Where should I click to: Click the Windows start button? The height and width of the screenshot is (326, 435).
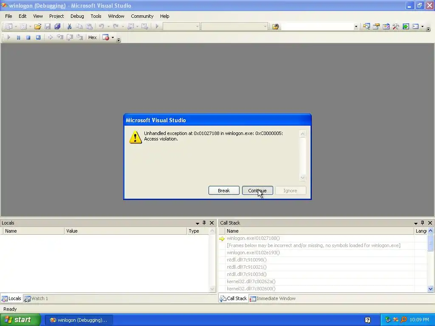pyautogui.click(x=20, y=320)
